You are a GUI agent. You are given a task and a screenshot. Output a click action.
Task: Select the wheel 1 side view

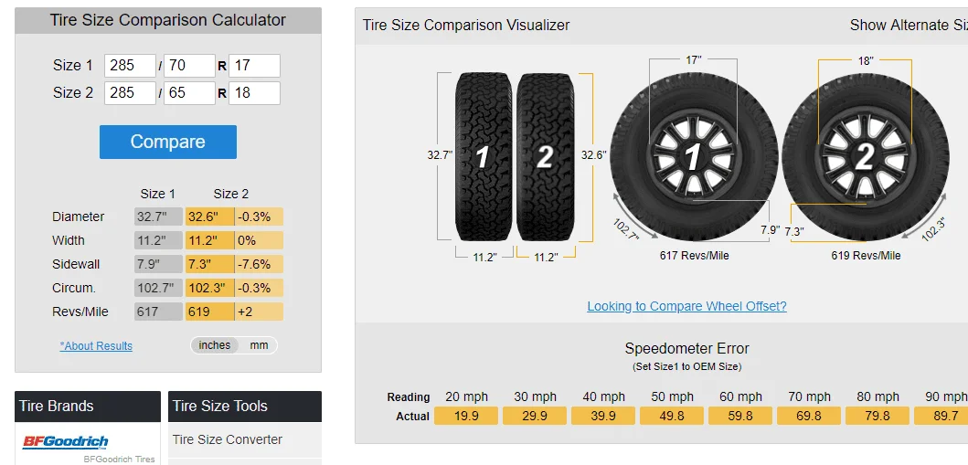(x=693, y=156)
